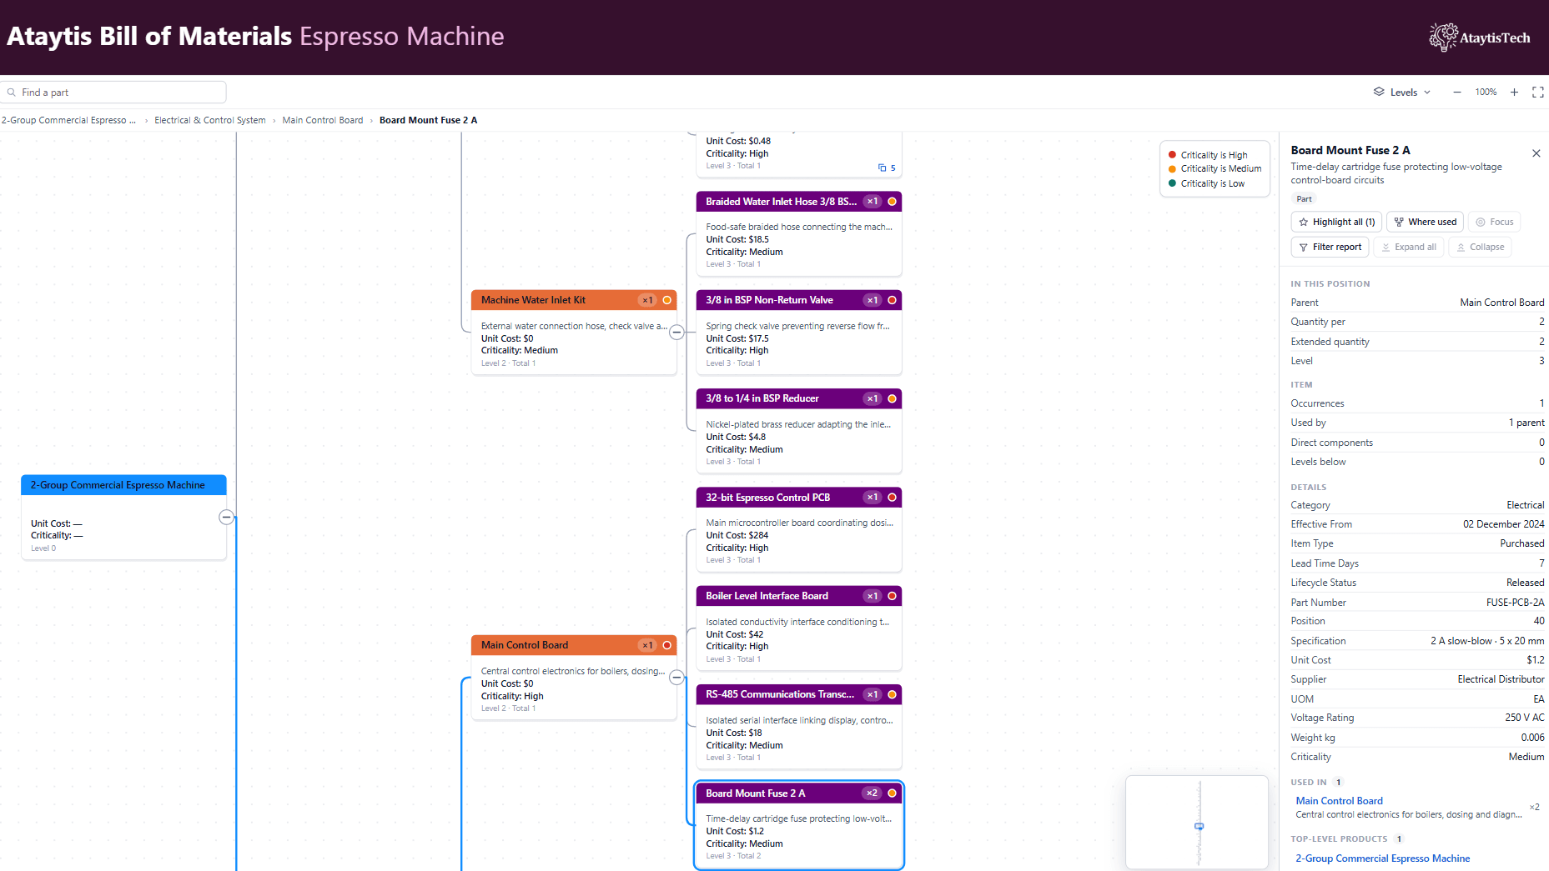Click criticality dot on Braided Water Inlet Hose
This screenshot has height=871, width=1549.
[x=892, y=202]
